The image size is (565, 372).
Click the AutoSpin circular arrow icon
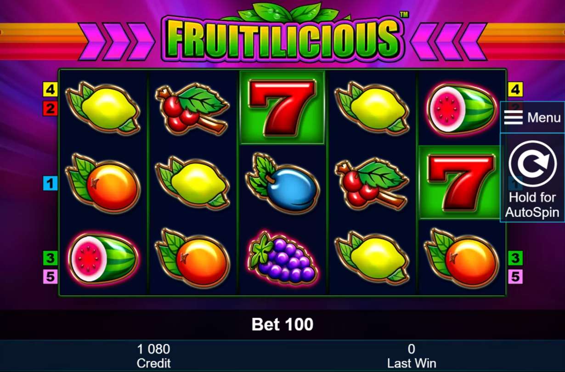(x=532, y=164)
